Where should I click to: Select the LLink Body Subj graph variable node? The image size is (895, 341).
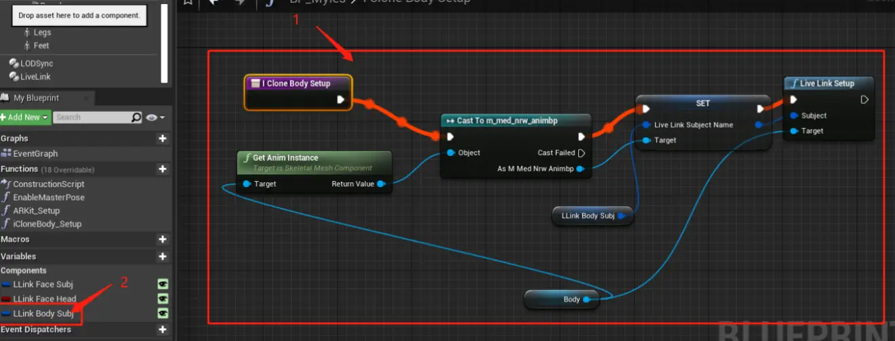pyautogui.click(x=593, y=216)
